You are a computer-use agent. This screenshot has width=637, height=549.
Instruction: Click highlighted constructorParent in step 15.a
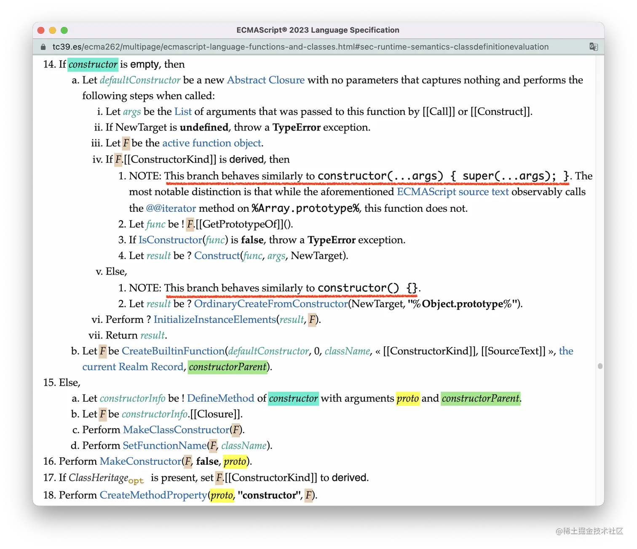(481, 398)
